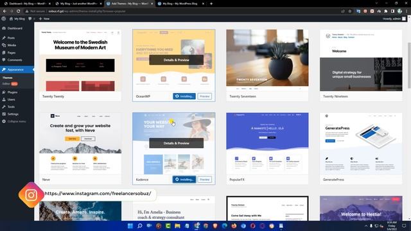Image resolution: width=411 pixels, height=231 pixels.
Task: Open the taskbar clock and date
Action: (392, 226)
